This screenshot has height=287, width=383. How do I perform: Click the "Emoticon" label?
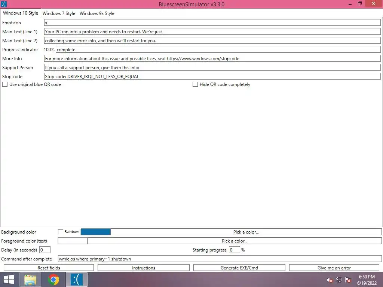12,23
